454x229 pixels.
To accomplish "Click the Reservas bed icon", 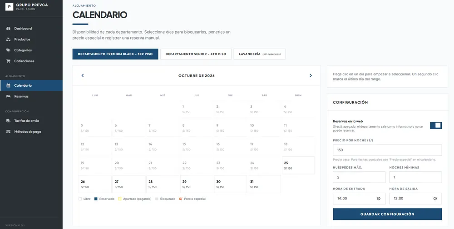I will 8,96.
